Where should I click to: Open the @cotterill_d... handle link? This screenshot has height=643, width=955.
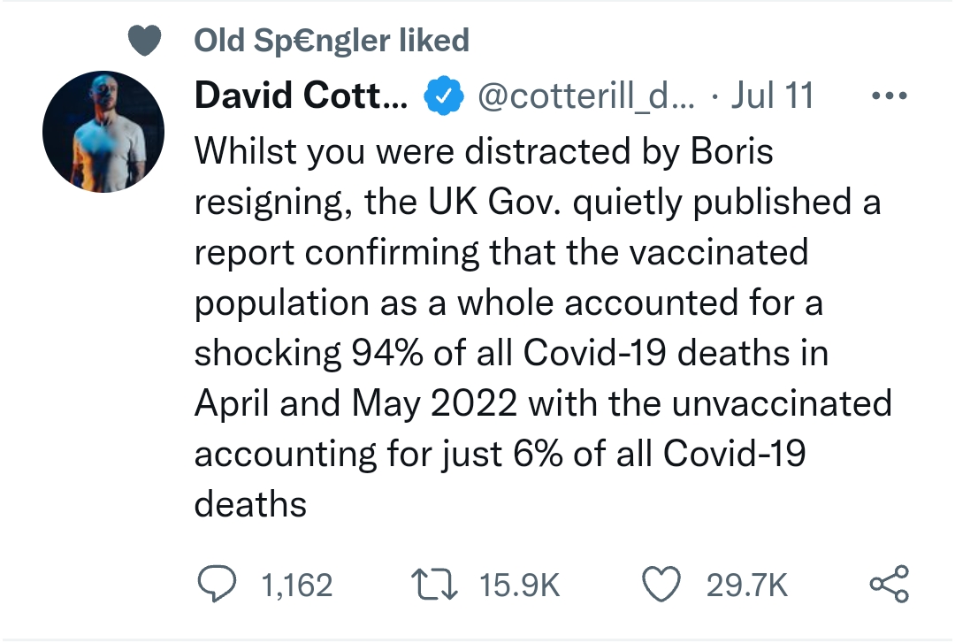click(585, 96)
